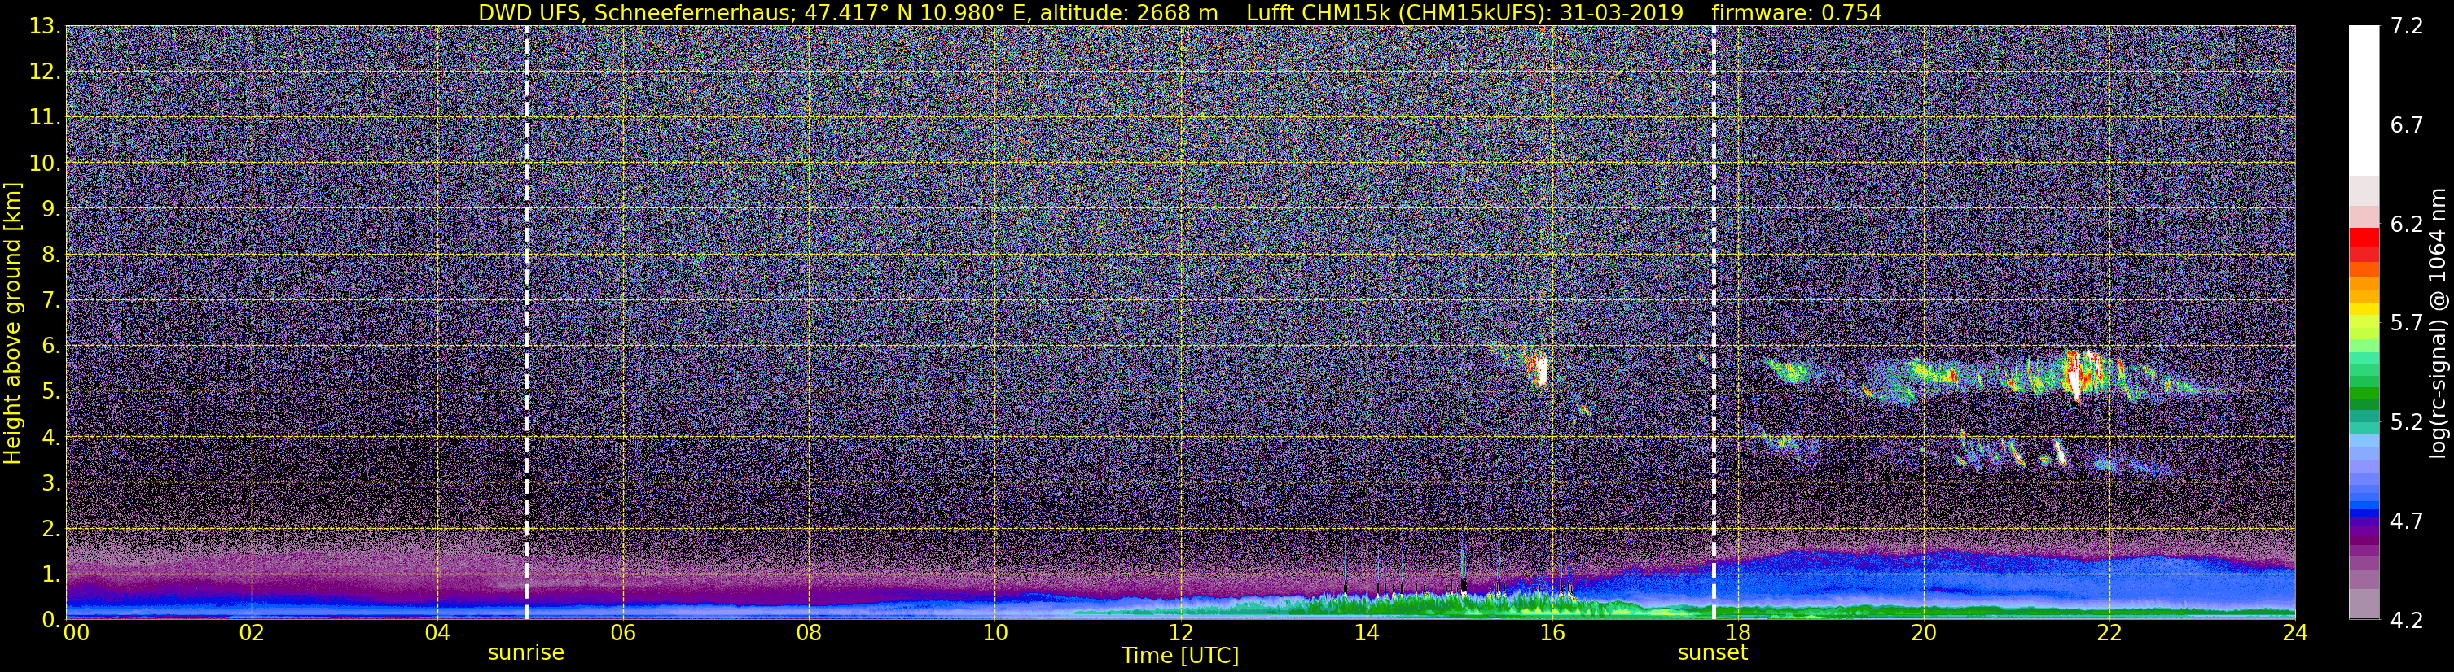Select the instrument text 'Lufft CHM15k (CHM15kUFS): 31-03-2019'
The height and width of the screenshot is (672, 2454).
(1464, 12)
